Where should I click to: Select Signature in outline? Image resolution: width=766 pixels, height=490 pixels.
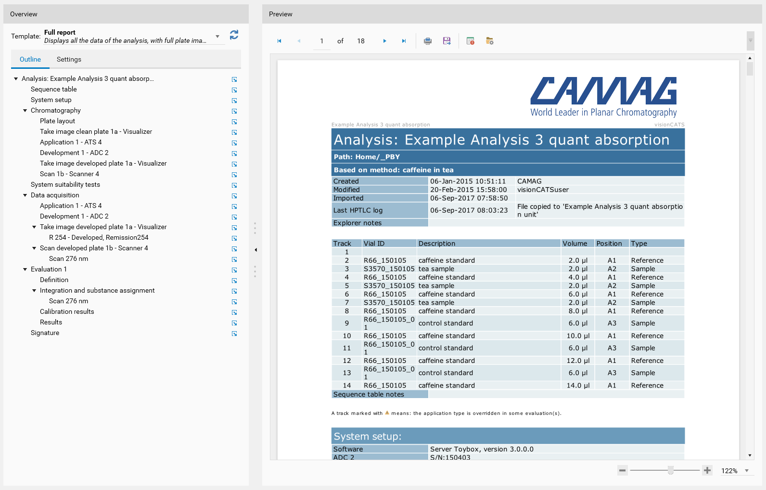45,333
